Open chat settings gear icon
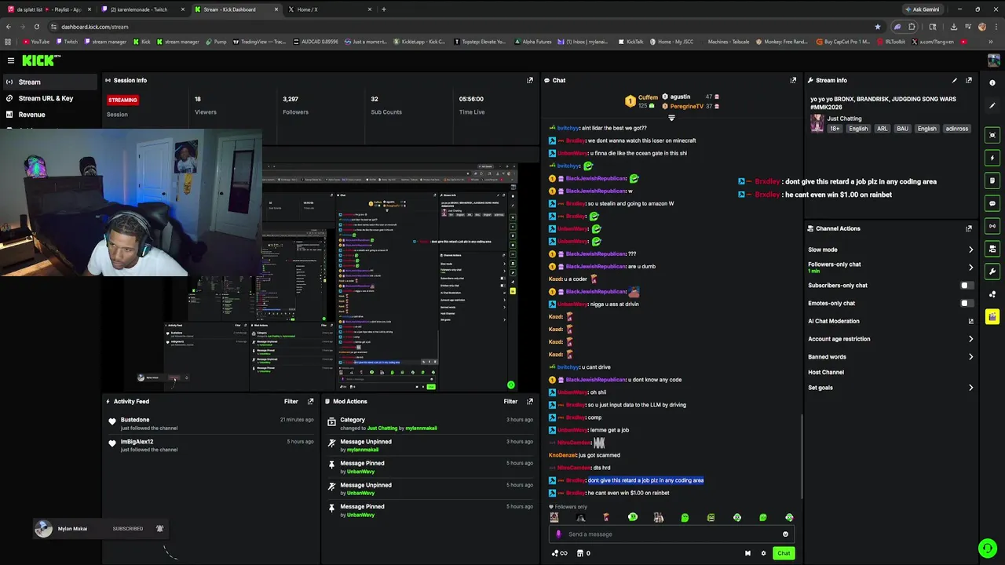 [x=763, y=553]
